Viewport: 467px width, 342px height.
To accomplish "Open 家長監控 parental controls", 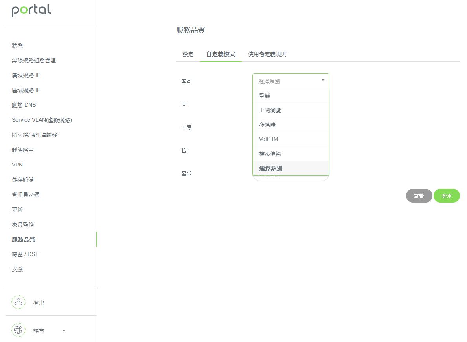I will pyautogui.click(x=23, y=225).
